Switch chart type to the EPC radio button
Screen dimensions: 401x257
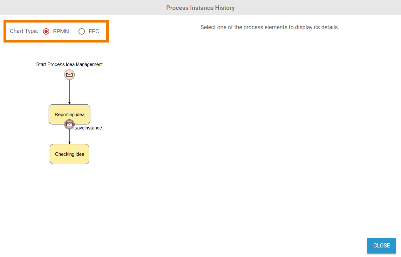click(82, 31)
